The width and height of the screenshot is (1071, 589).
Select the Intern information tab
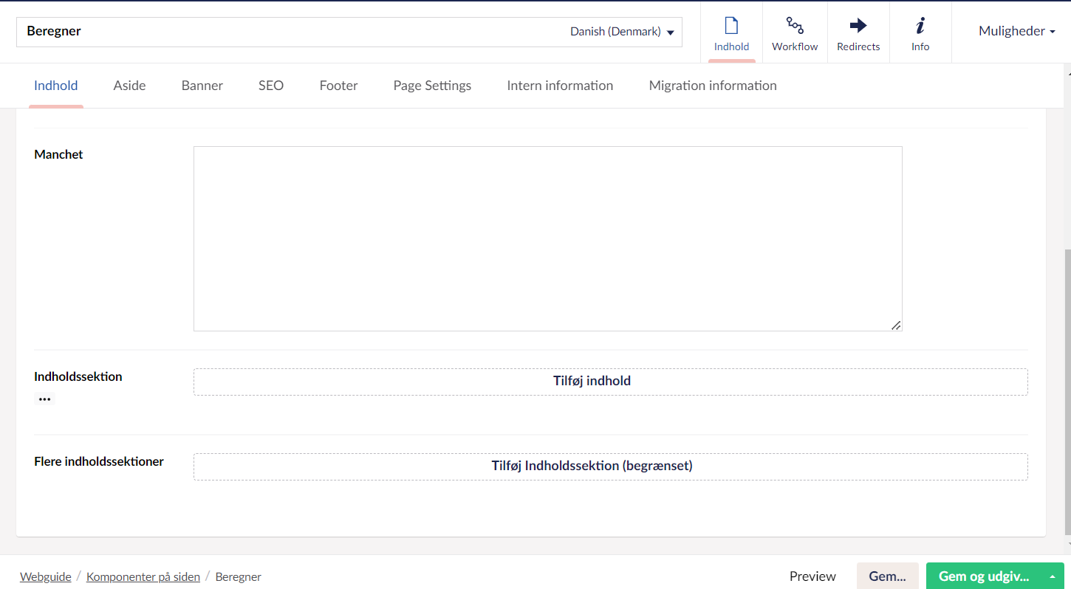pyautogui.click(x=559, y=86)
